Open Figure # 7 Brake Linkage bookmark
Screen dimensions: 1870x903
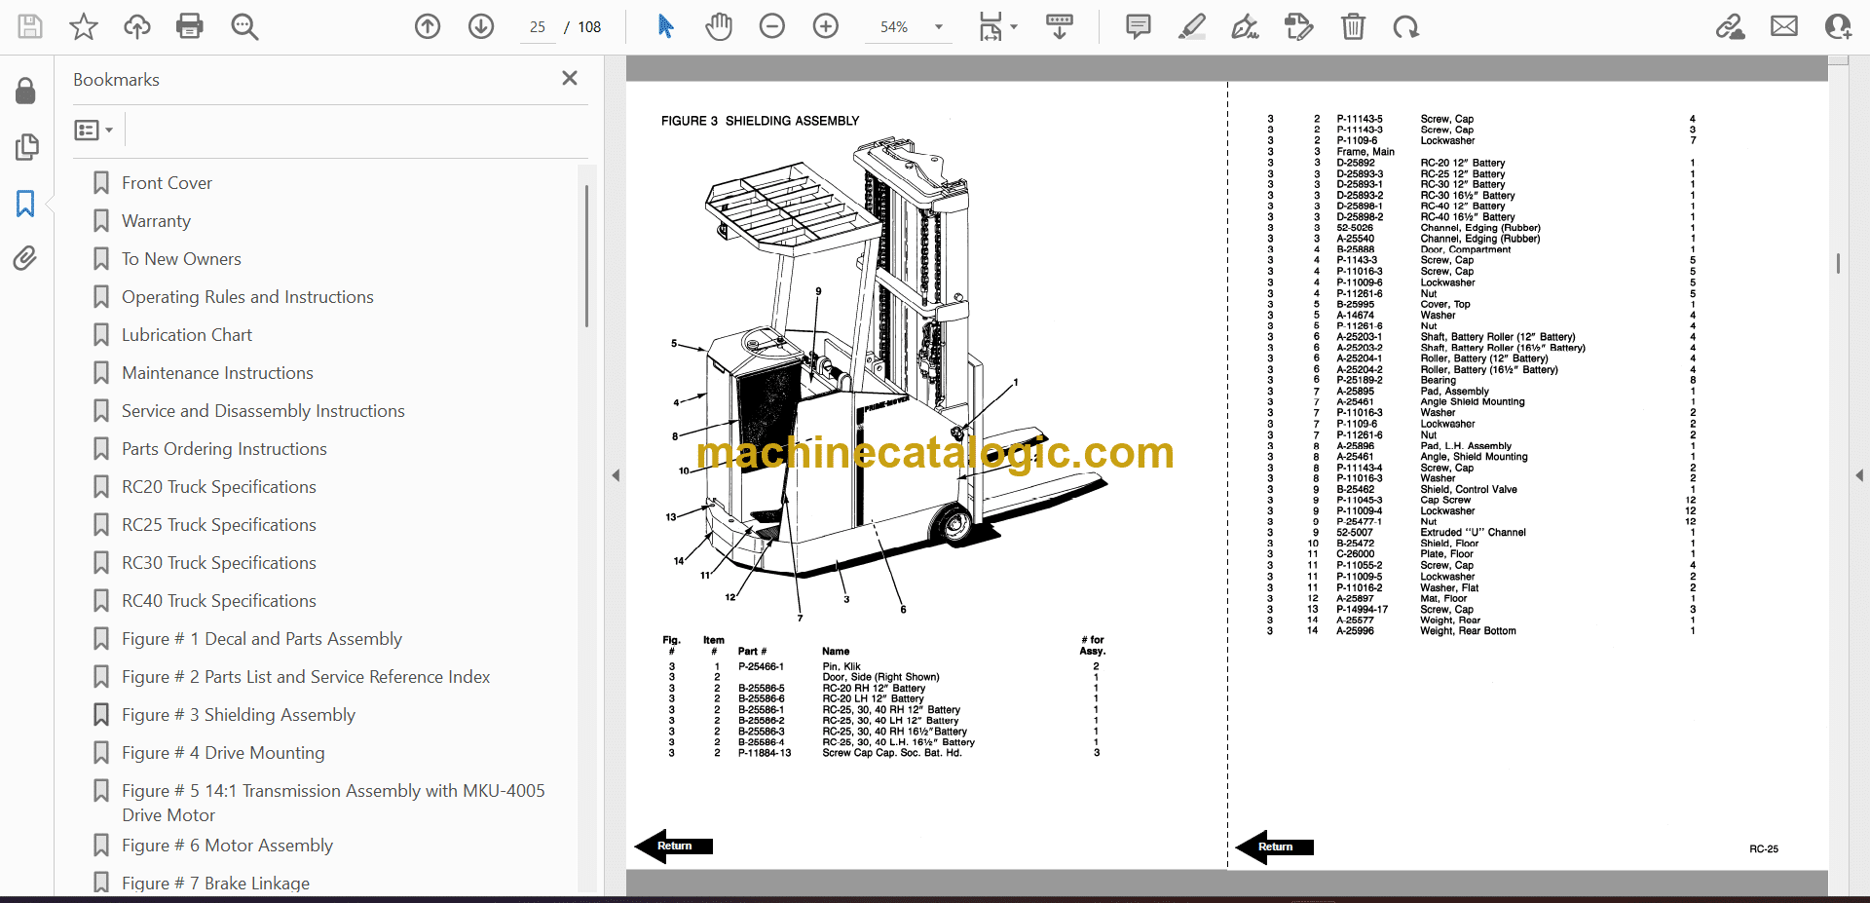coord(215,883)
